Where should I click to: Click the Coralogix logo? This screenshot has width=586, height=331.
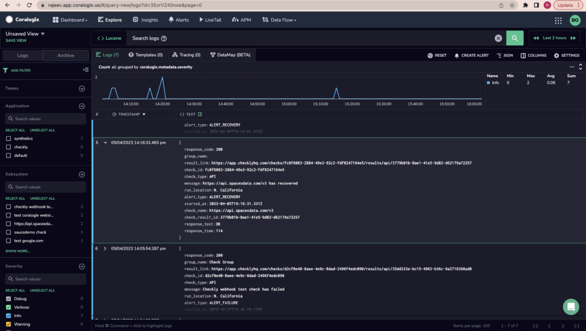click(22, 19)
